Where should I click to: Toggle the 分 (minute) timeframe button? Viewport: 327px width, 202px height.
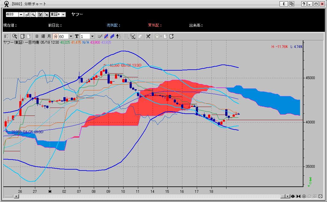coord(55,36)
